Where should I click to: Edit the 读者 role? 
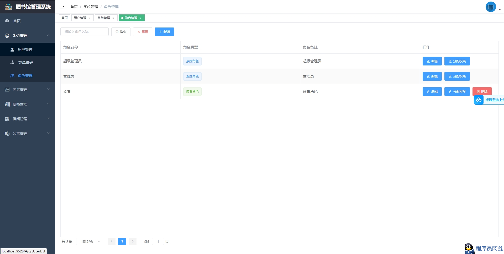[432, 92]
